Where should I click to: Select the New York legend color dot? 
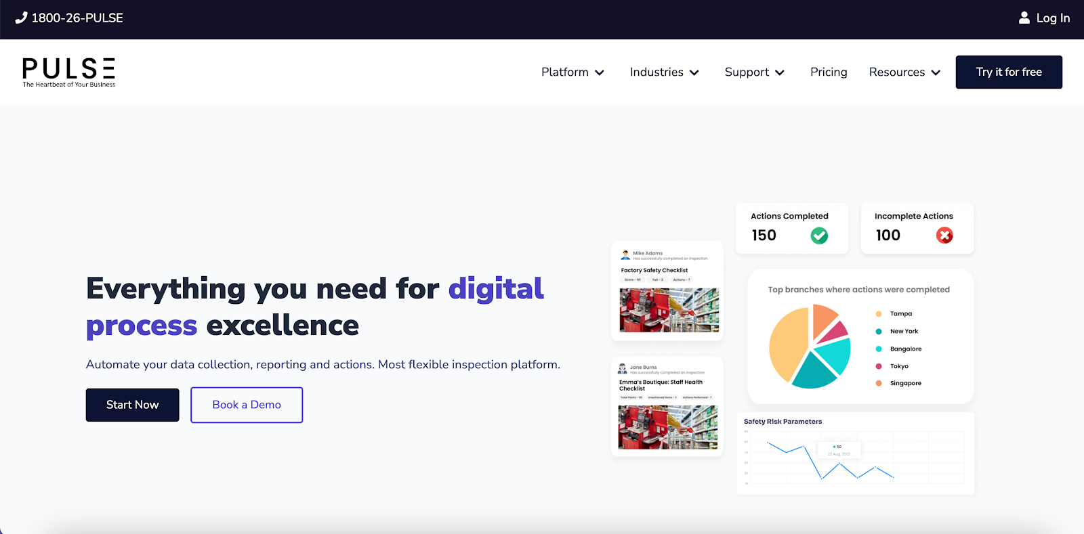[879, 332]
